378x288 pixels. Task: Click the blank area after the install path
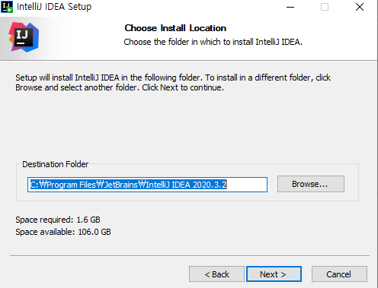pyautogui.click(x=246, y=185)
